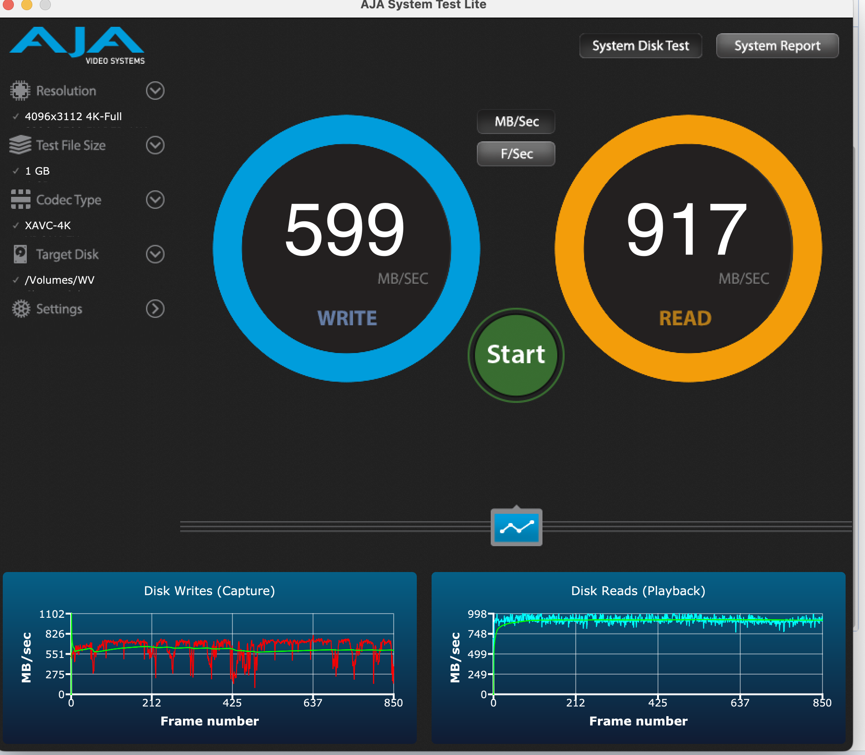Click the Target Disk drive icon
The image size is (865, 755).
pyautogui.click(x=20, y=254)
